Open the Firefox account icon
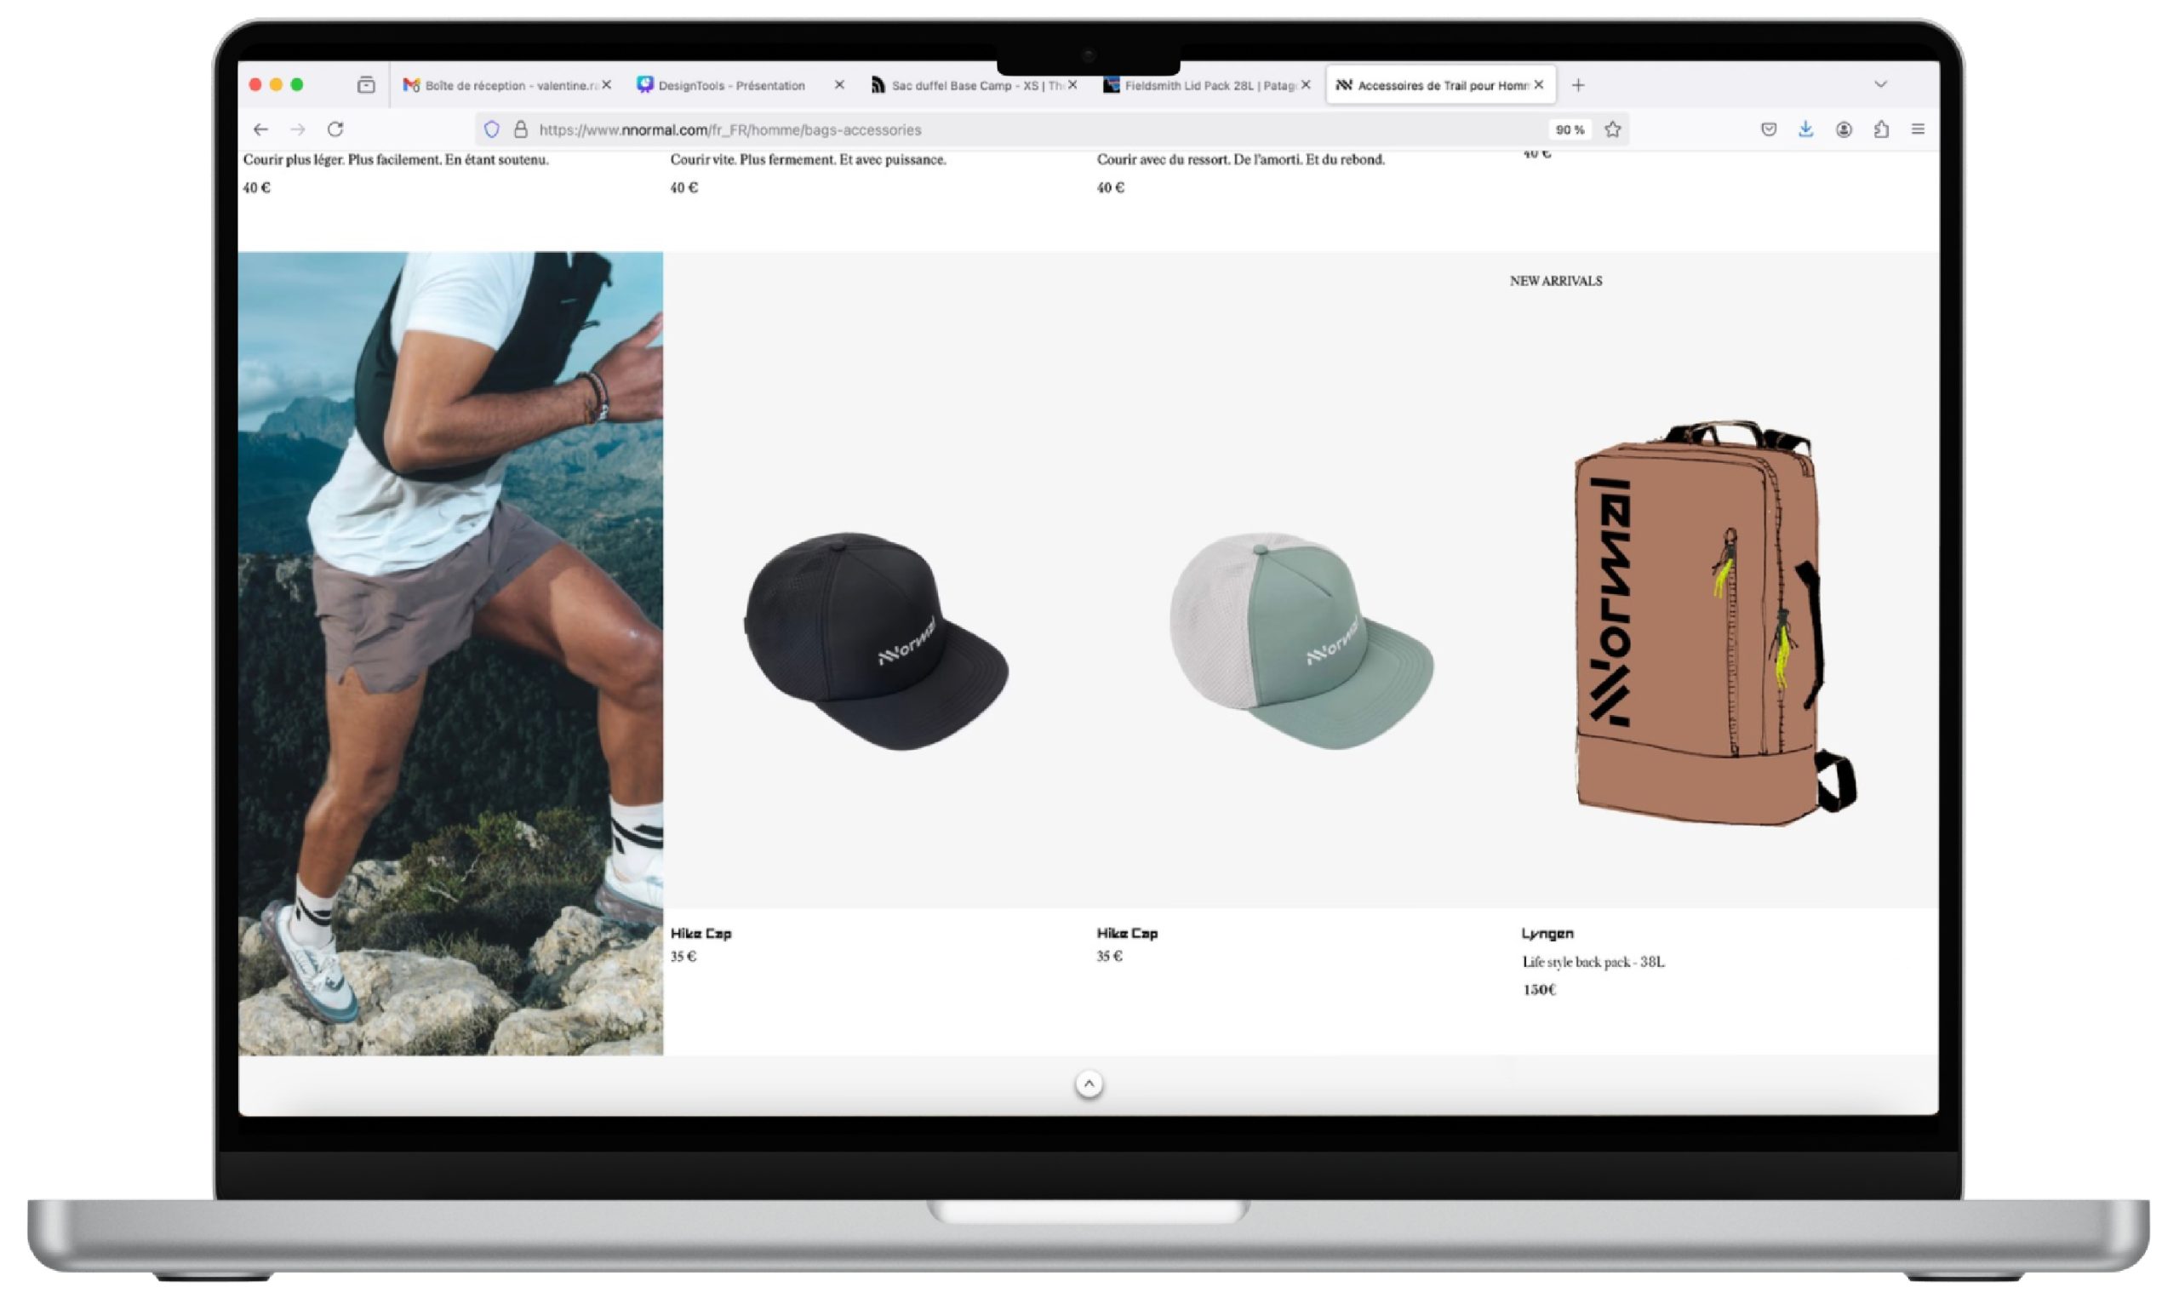 click(x=1844, y=130)
